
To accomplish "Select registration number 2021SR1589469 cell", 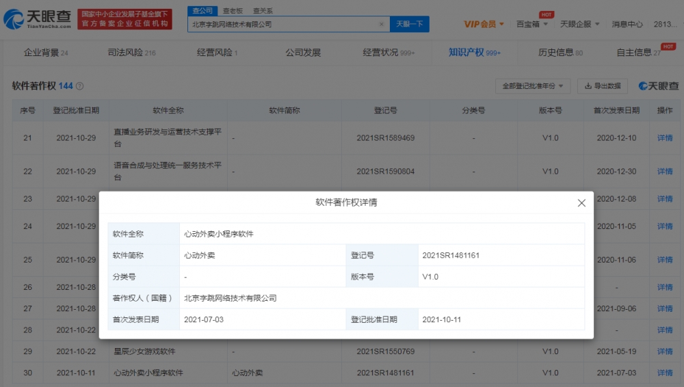I will coord(386,138).
